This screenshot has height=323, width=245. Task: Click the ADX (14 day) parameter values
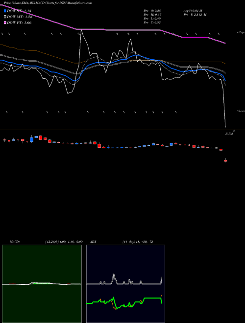(137, 242)
